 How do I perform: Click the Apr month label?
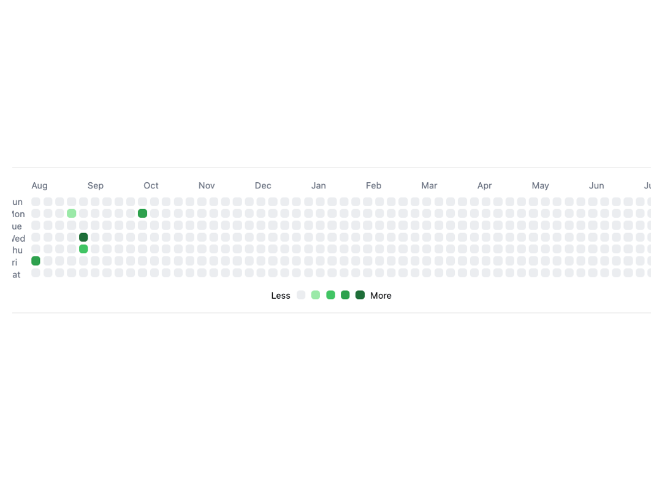click(485, 185)
